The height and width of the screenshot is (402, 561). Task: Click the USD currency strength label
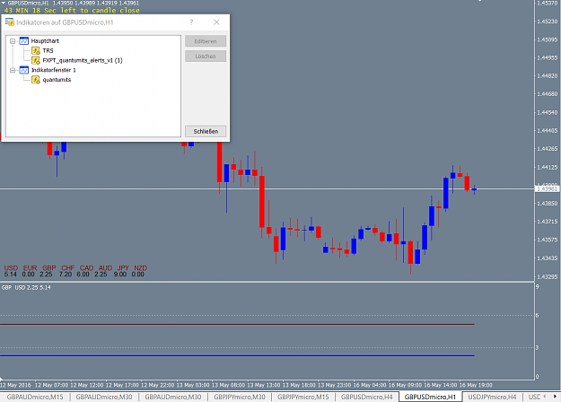coord(11,268)
